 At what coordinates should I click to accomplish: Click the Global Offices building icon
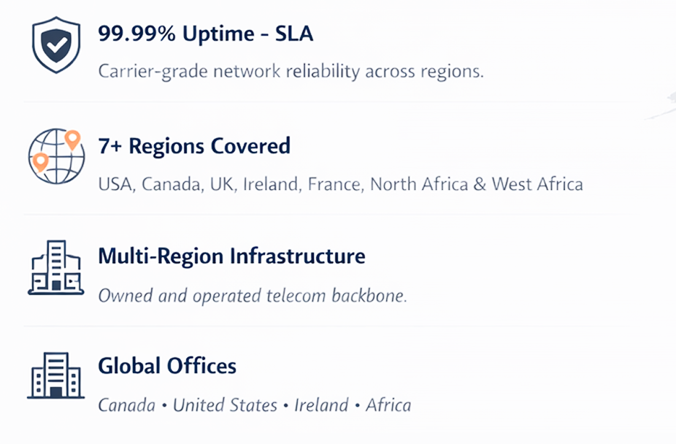55,375
